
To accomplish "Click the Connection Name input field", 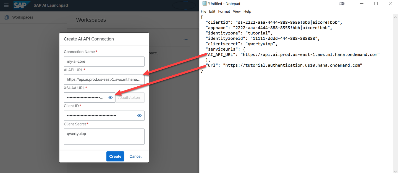I will coord(104,61).
